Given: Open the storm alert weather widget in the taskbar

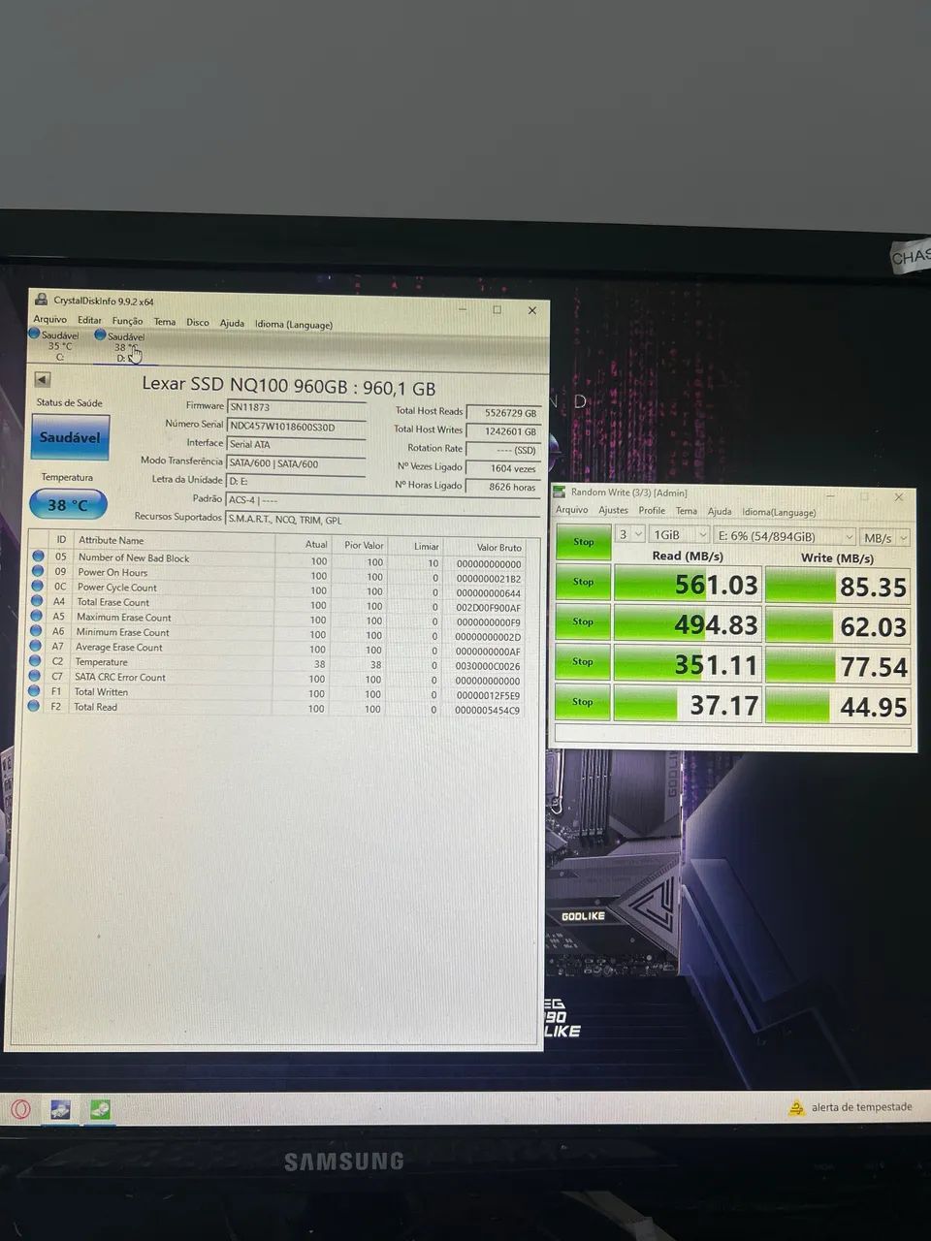Looking at the screenshot, I should (x=851, y=1107).
